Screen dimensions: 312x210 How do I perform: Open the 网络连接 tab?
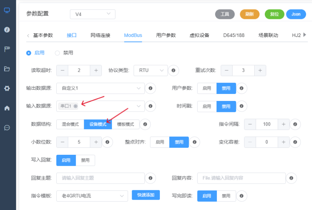[x=100, y=35]
